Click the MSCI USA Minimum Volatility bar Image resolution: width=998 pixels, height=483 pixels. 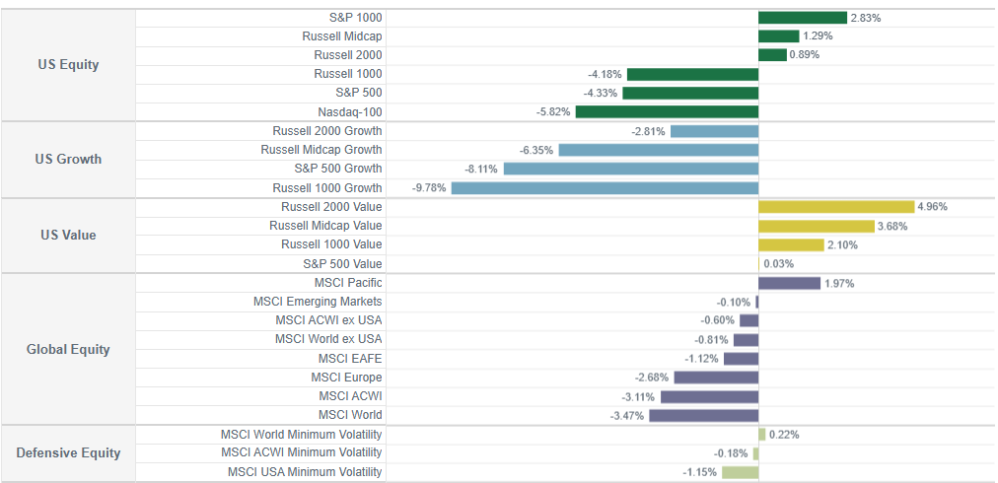tap(740, 472)
